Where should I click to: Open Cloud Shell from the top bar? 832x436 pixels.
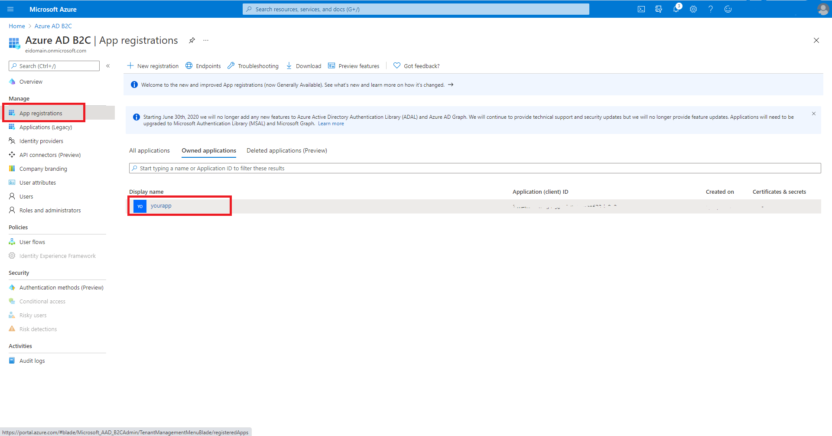(641, 9)
